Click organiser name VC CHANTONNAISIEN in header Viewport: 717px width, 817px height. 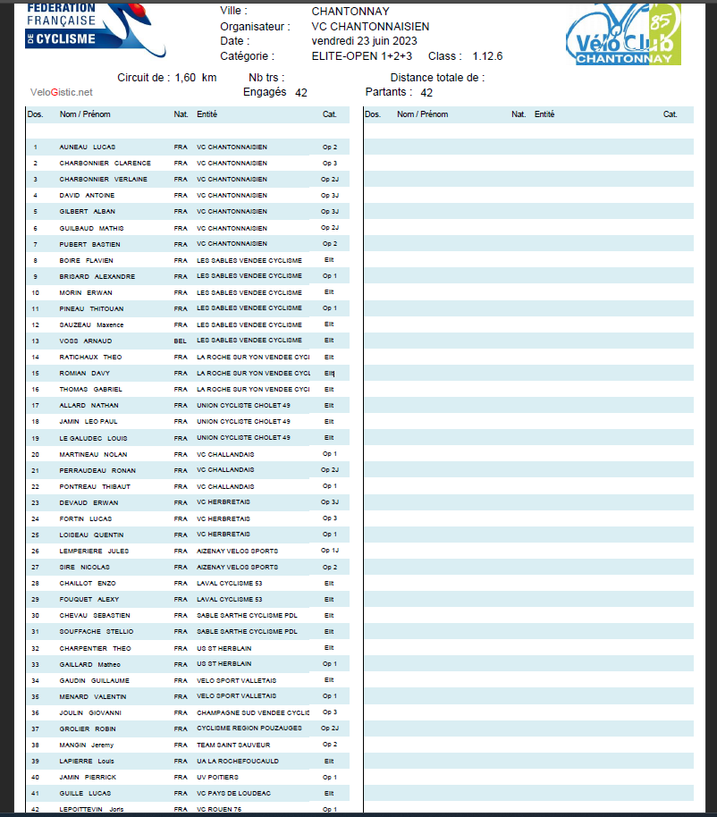click(370, 27)
